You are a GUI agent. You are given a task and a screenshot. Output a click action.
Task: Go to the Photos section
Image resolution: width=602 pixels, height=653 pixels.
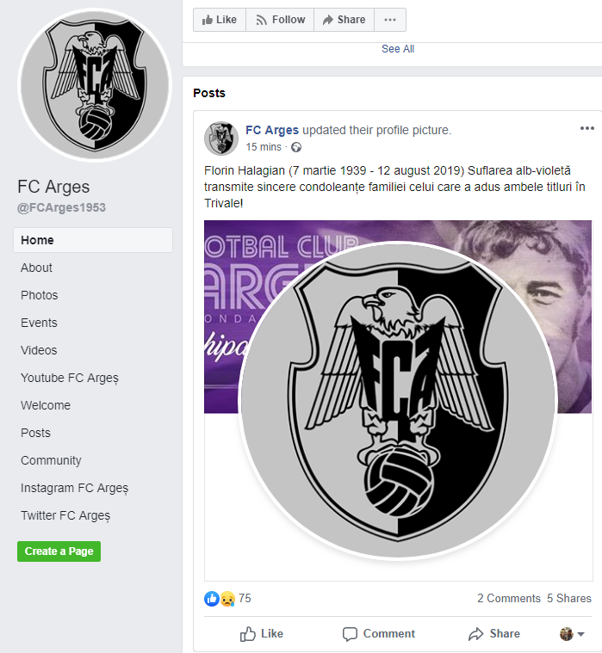40,295
